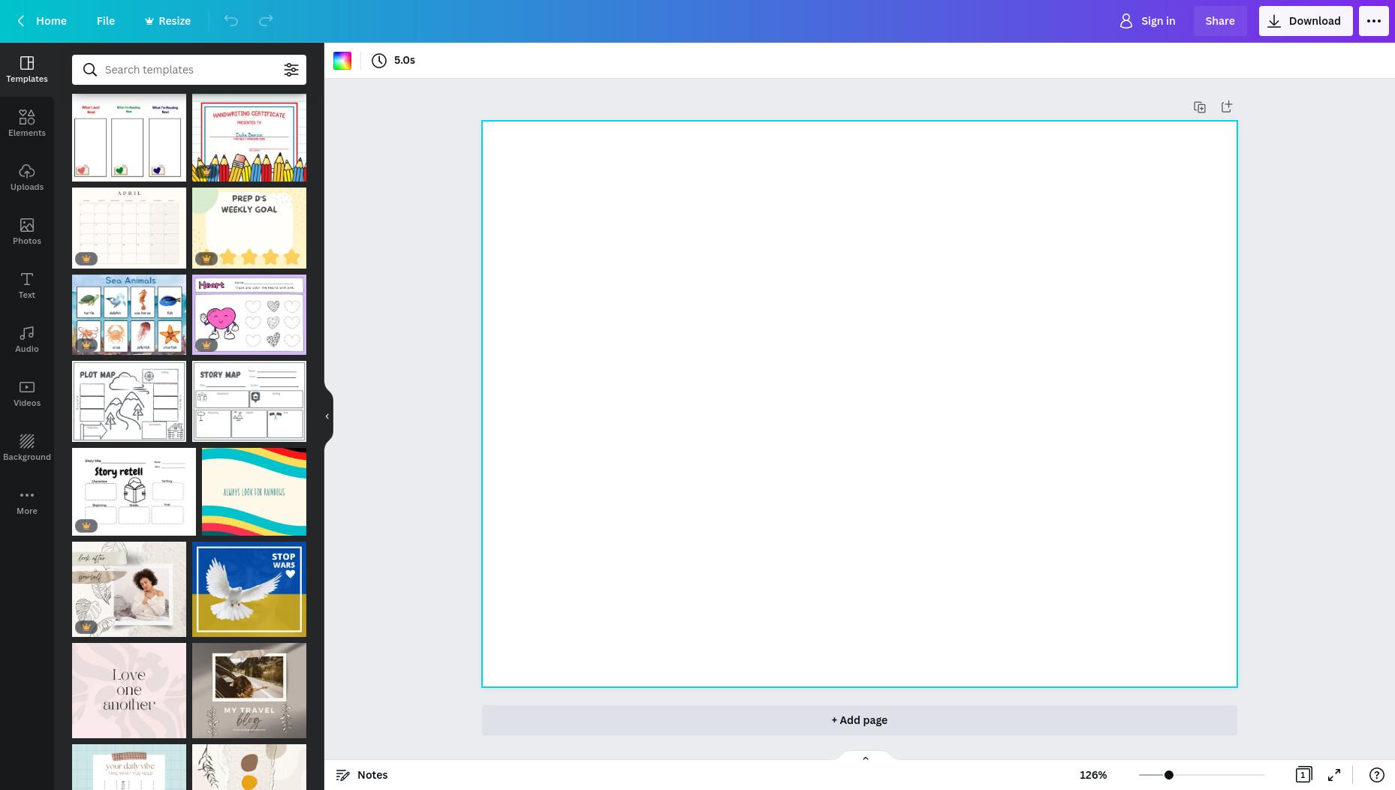Click the Share button
The height and width of the screenshot is (790, 1395).
(1220, 21)
